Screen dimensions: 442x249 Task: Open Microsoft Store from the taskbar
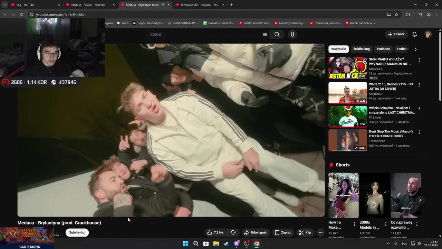coord(206,243)
